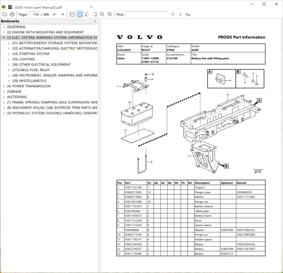This screenshot has height=273, width=283.
Task: Open the (5)BRAKE bookmark
Action: (14, 92)
